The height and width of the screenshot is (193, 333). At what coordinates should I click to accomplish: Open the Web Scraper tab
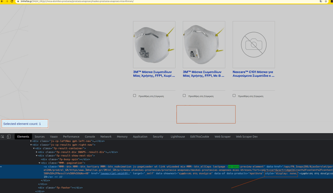pos(222,137)
